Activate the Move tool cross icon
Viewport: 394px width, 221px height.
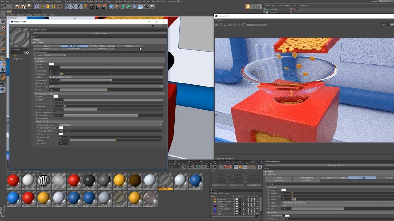tap(42, 6)
